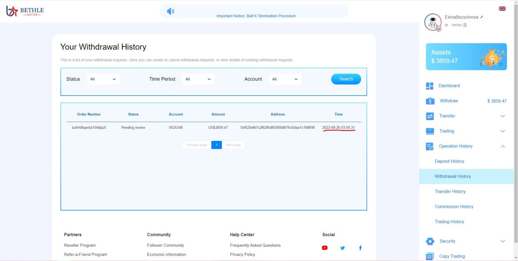Click the user avatar robot image
The width and height of the screenshot is (518, 261).
pos(433,22)
